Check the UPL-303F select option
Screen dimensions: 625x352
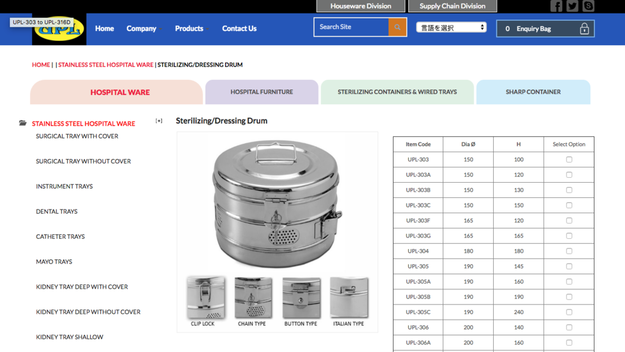tap(569, 220)
